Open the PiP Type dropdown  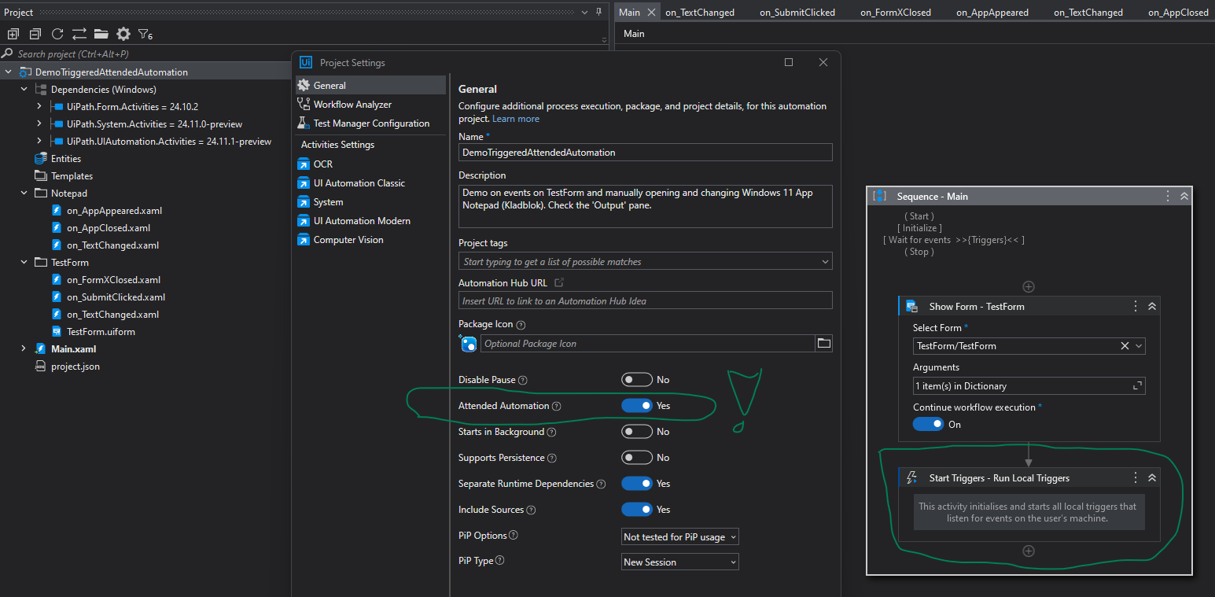[x=680, y=562]
